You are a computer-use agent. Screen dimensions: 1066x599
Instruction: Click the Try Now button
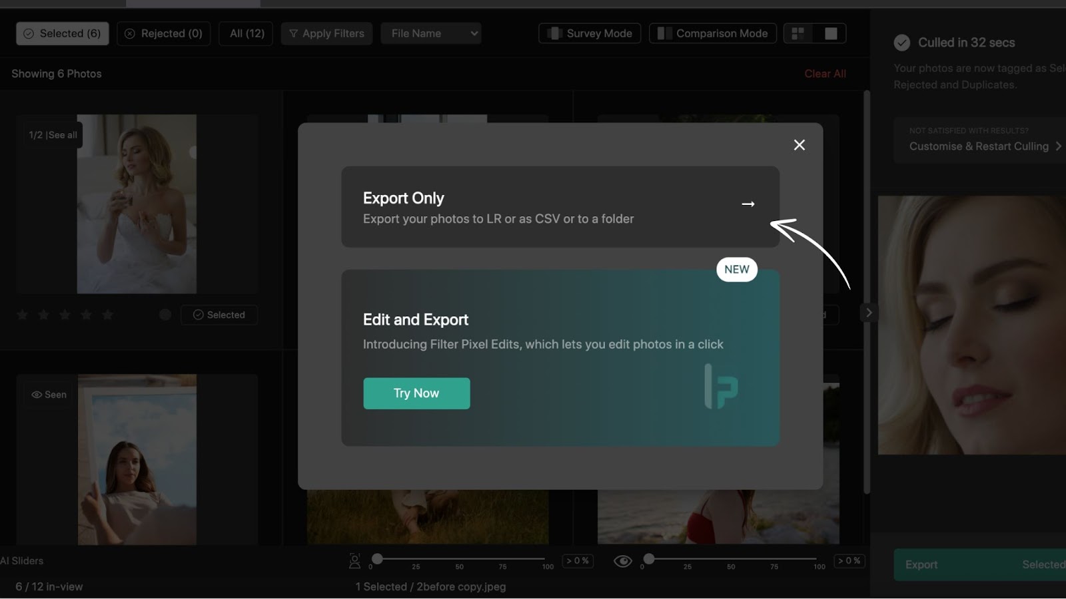(416, 393)
